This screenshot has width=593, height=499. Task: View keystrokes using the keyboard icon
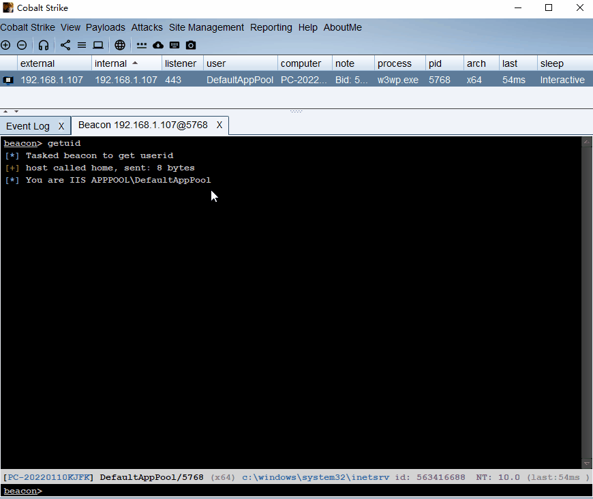pos(174,46)
